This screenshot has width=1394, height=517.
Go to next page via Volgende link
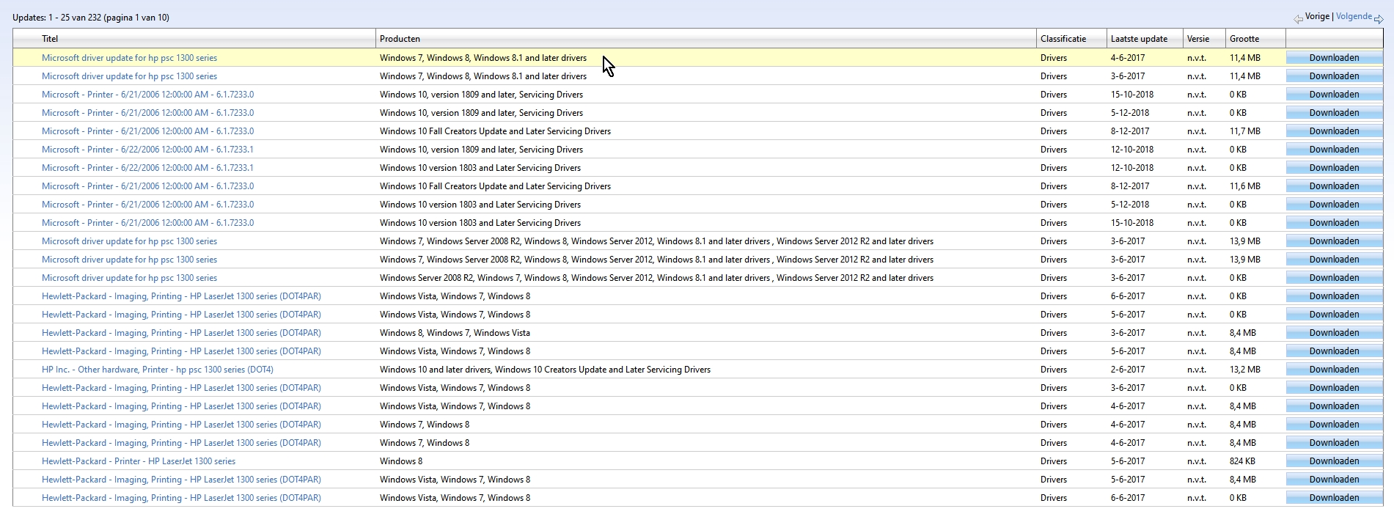point(1353,16)
